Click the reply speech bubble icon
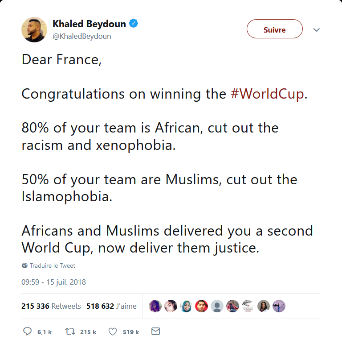The image size is (342, 344). (x=27, y=332)
